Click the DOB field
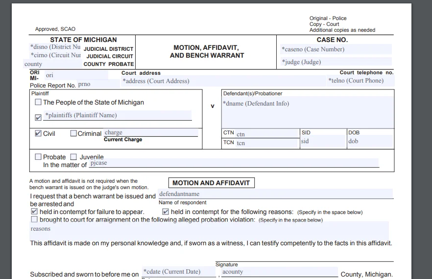This screenshot has width=432, height=279. pyautogui.click(x=370, y=141)
